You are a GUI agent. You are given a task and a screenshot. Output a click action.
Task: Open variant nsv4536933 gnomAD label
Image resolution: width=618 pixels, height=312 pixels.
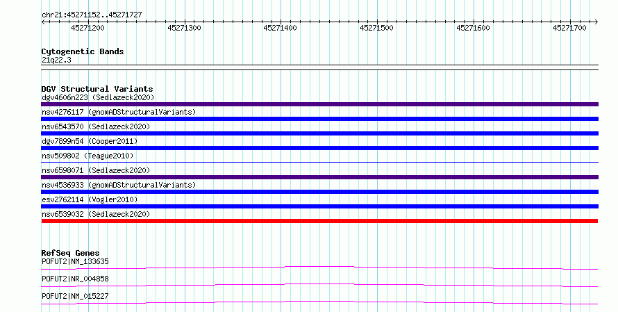119,185
